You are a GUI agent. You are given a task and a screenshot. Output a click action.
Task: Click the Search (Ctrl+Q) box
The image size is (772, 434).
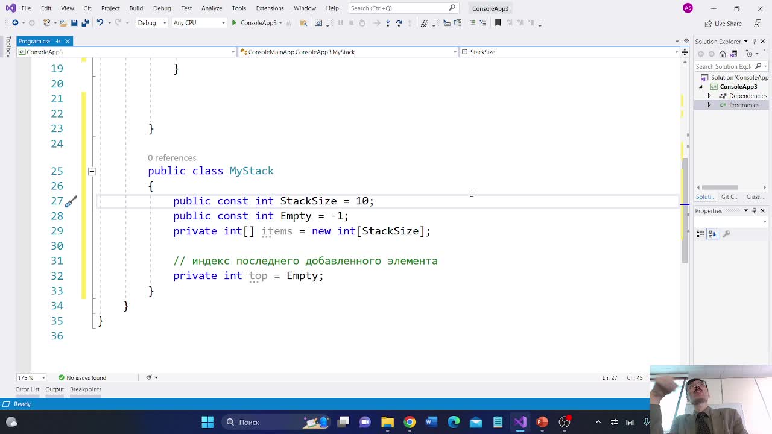click(x=403, y=8)
